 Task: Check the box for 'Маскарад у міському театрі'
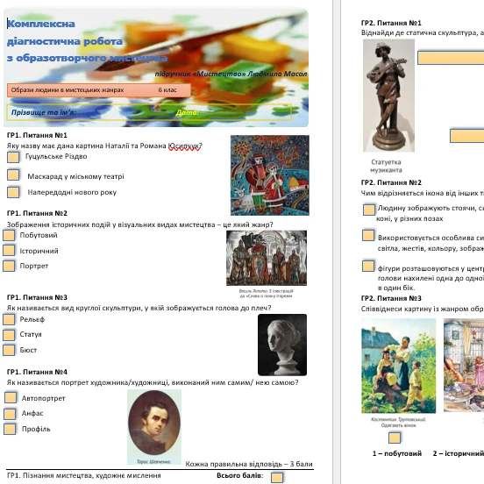13,174
